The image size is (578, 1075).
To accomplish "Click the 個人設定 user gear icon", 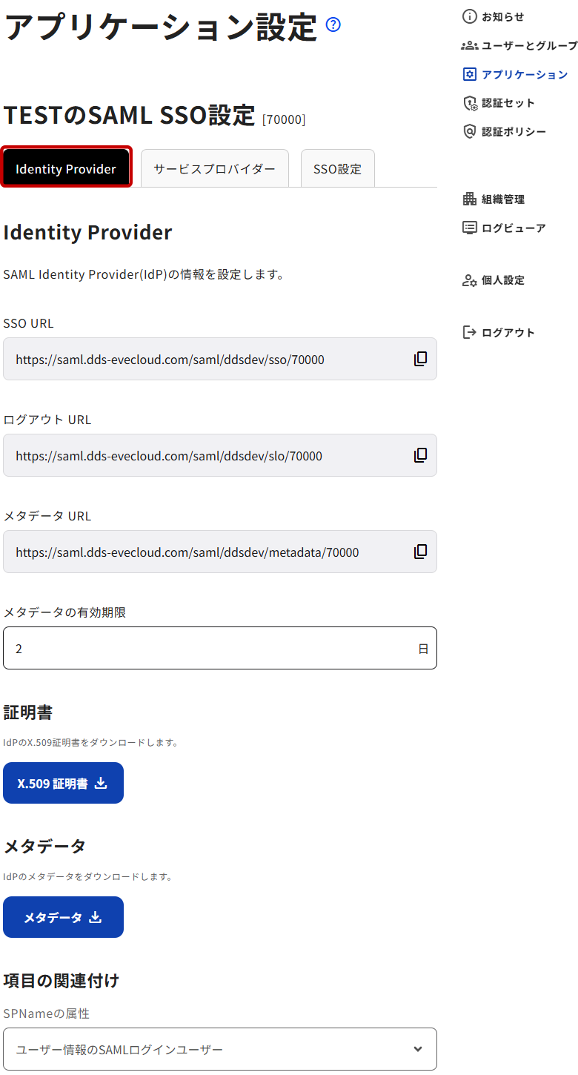I will click(x=469, y=280).
